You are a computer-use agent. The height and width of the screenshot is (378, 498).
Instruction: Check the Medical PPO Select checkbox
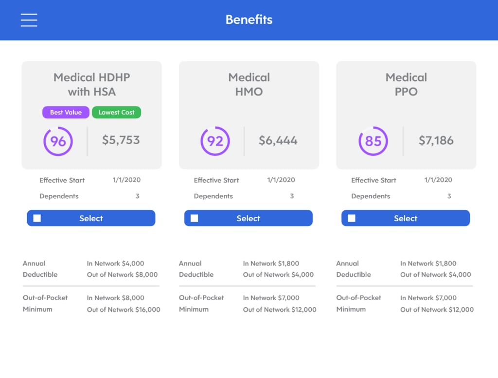tap(352, 218)
